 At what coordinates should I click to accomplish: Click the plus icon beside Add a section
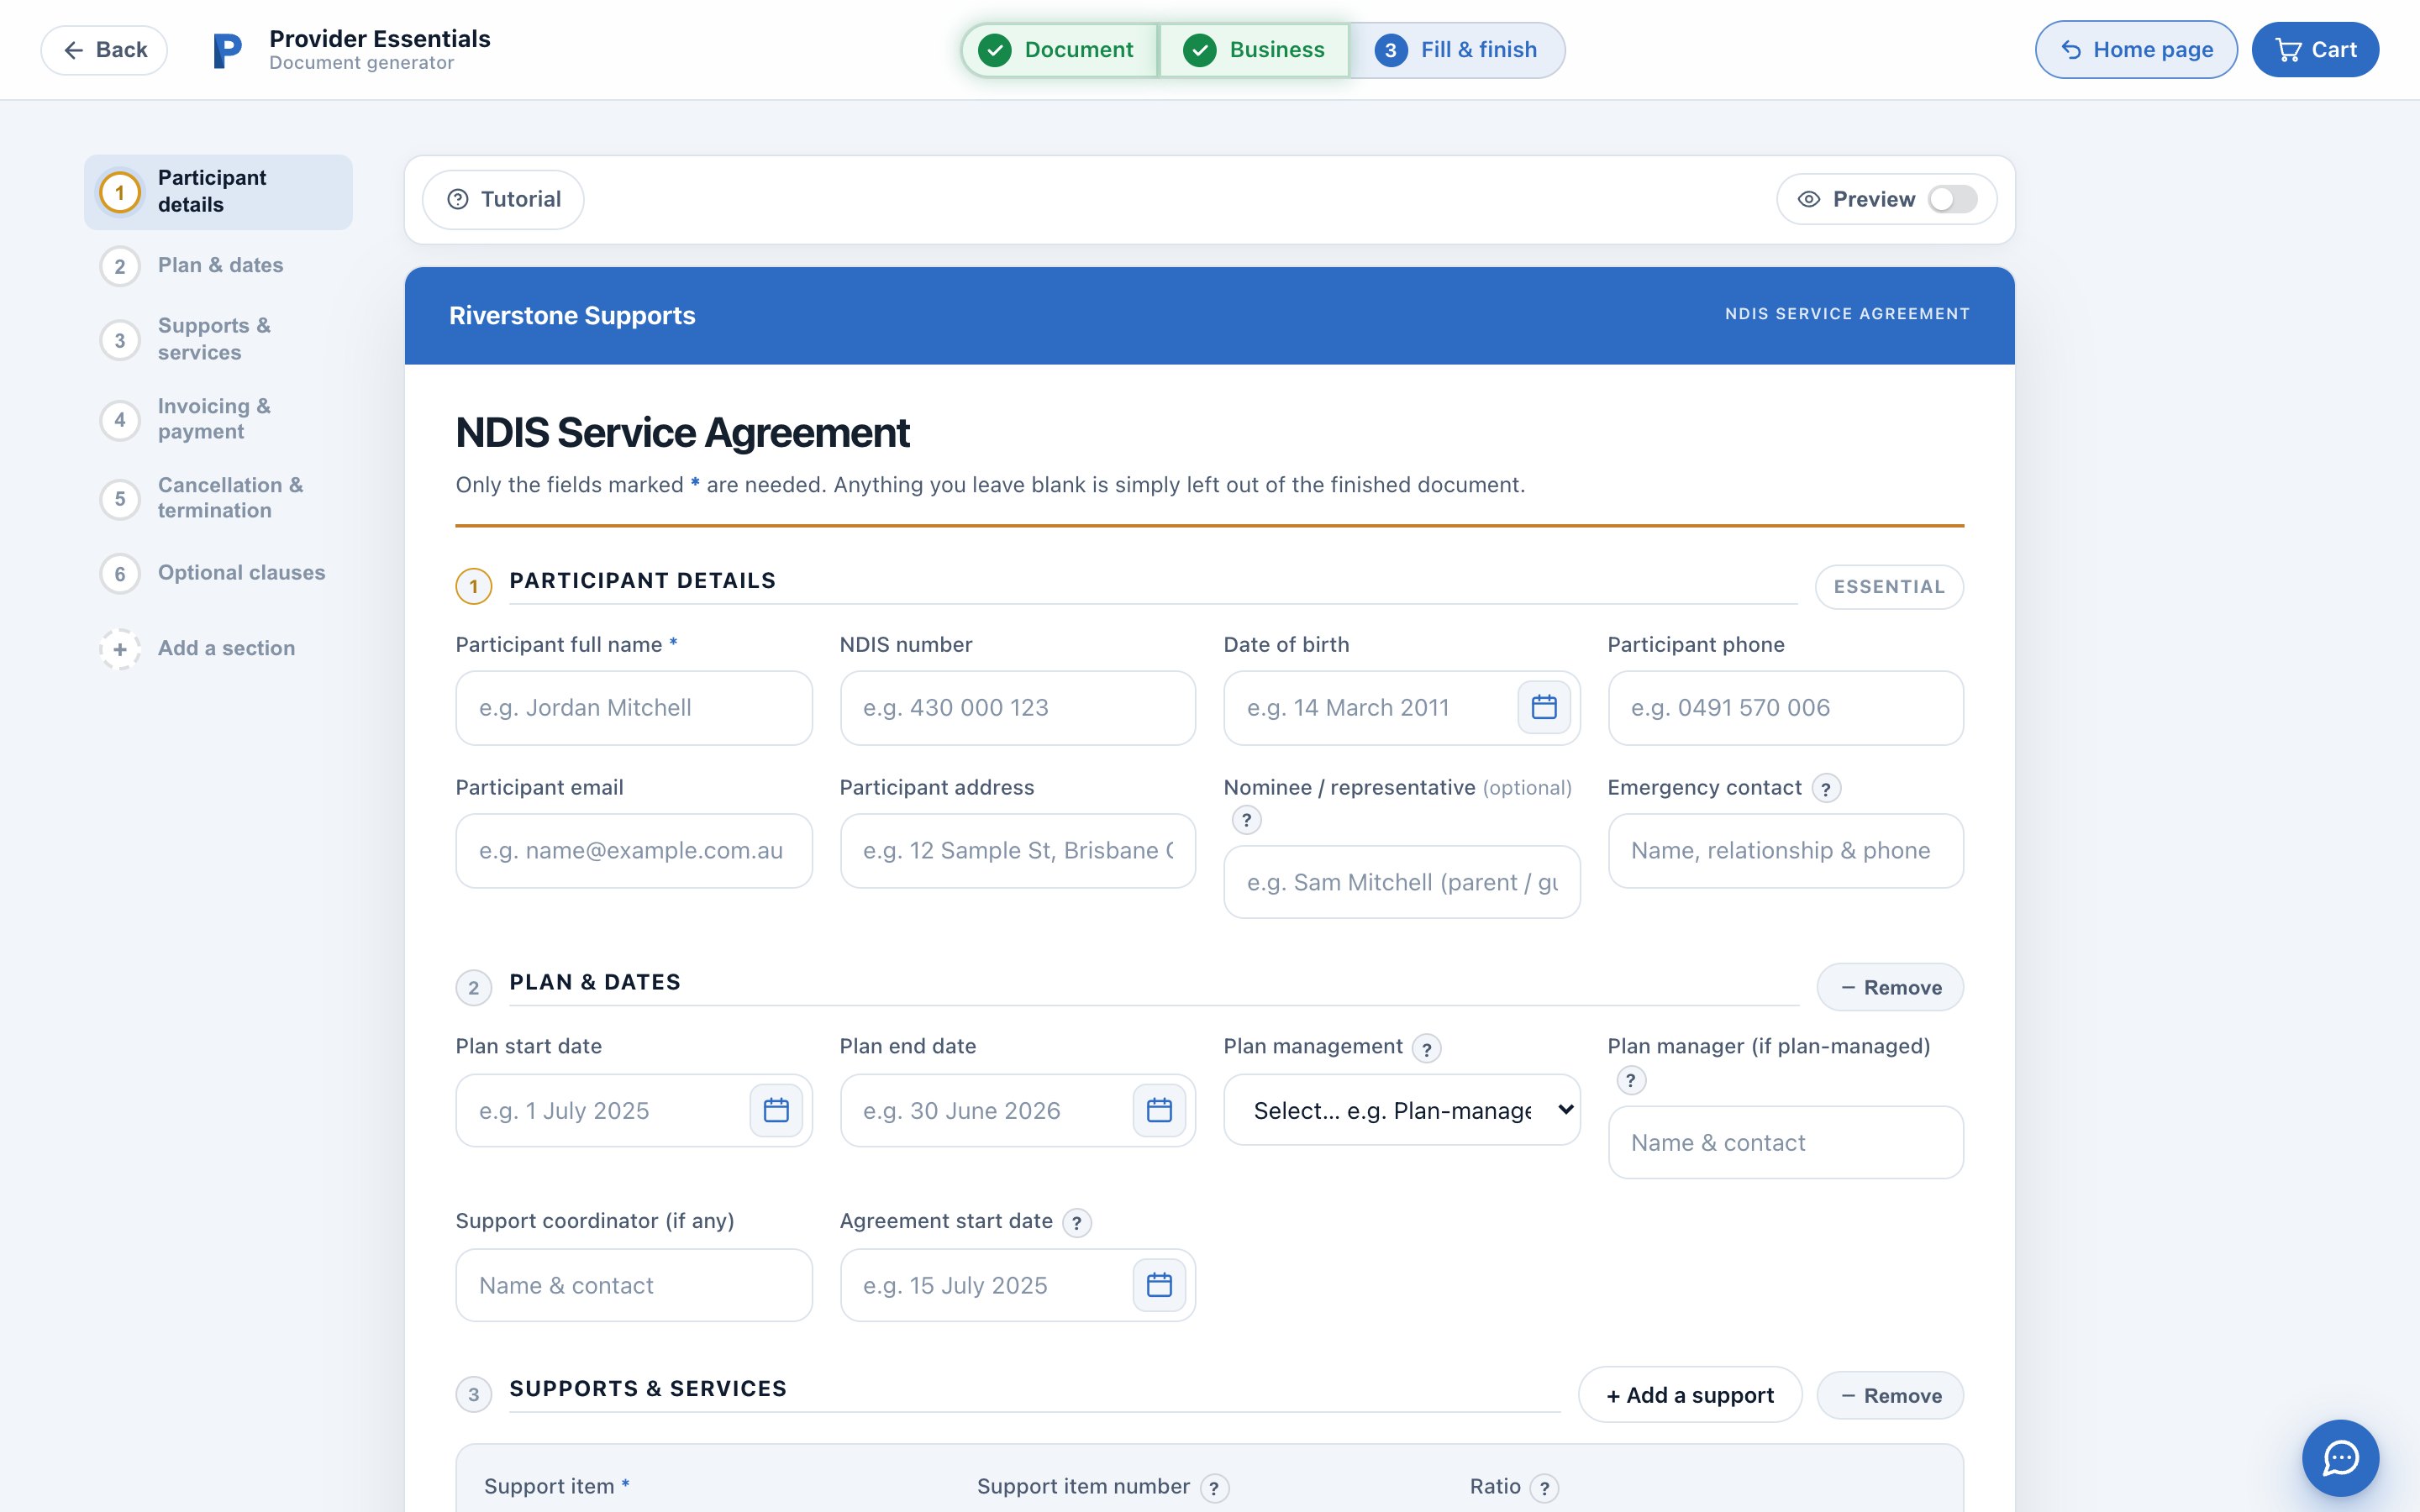click(120, 649)
